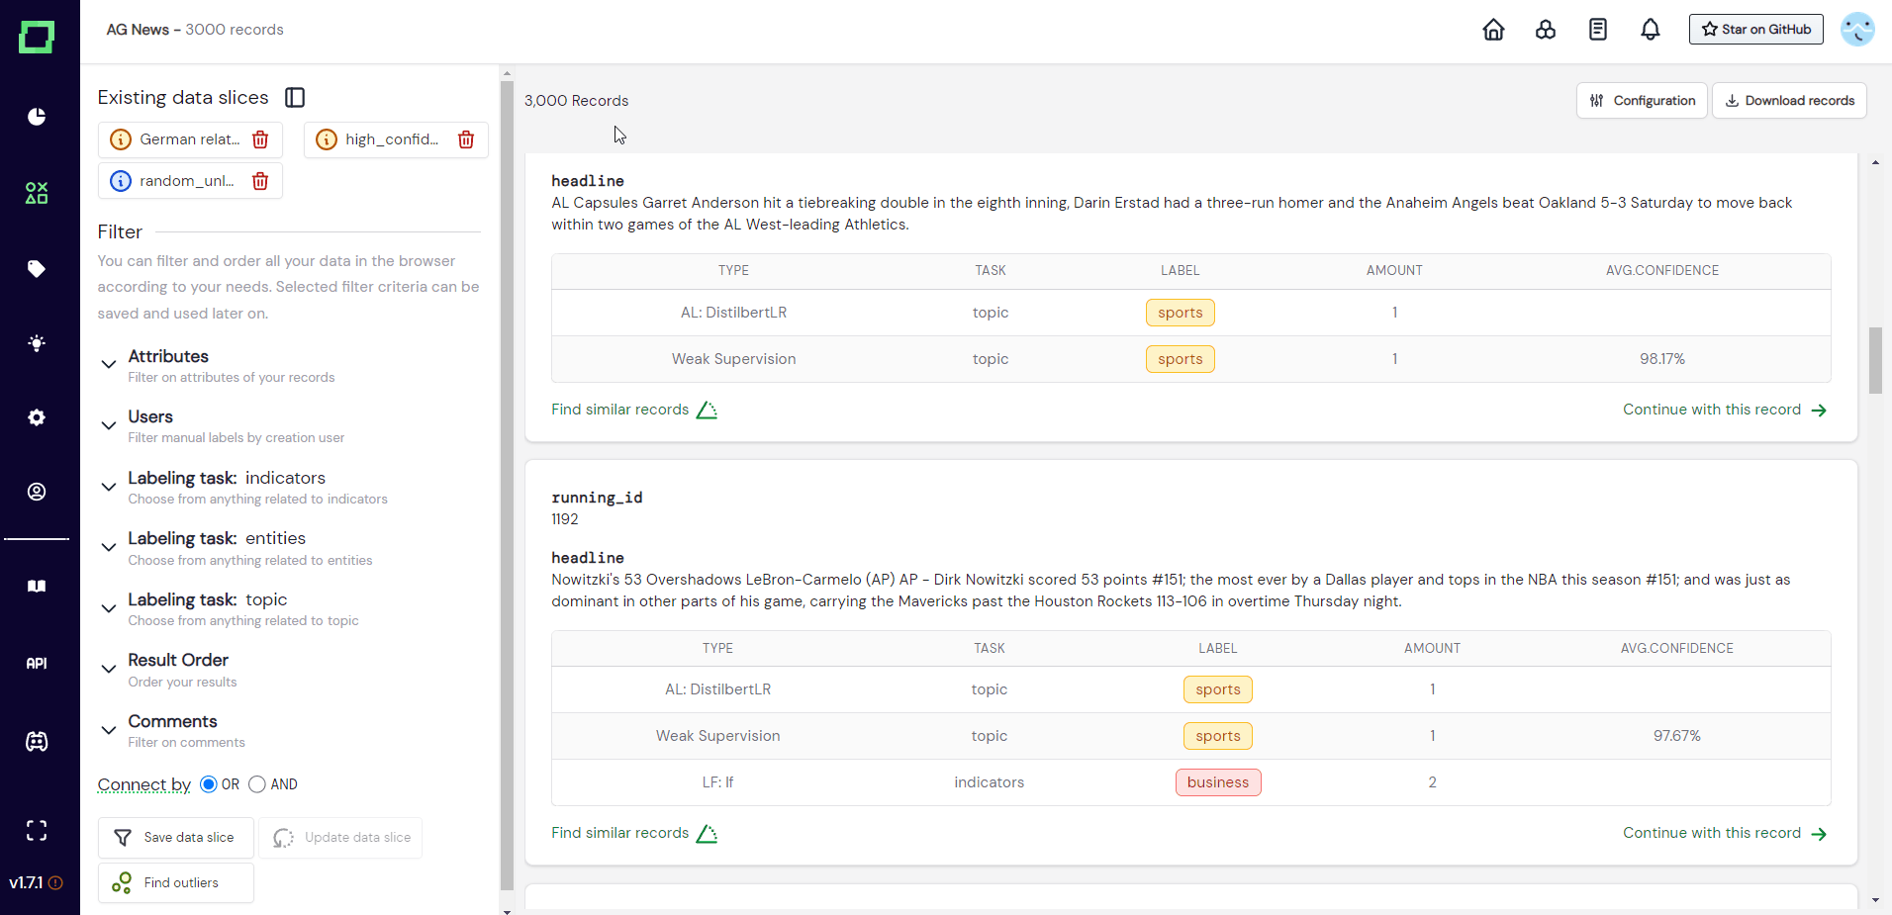This screenshot has width=1892, height=915.
Task: Delete the German relat... data slice
Action: tap(260, 139)
